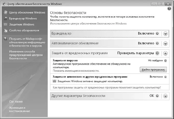Click the Не найдено status text
Image resolution: width=174 pixels, height=119 pixels.
tap(155, 60)
